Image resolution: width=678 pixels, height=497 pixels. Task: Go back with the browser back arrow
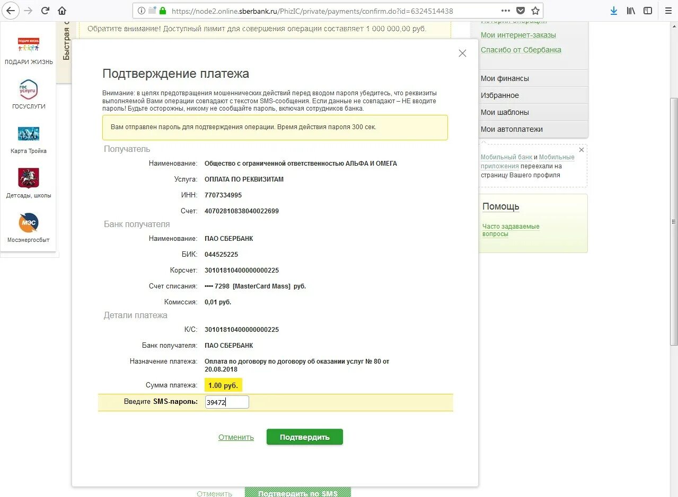click(10, 11)
